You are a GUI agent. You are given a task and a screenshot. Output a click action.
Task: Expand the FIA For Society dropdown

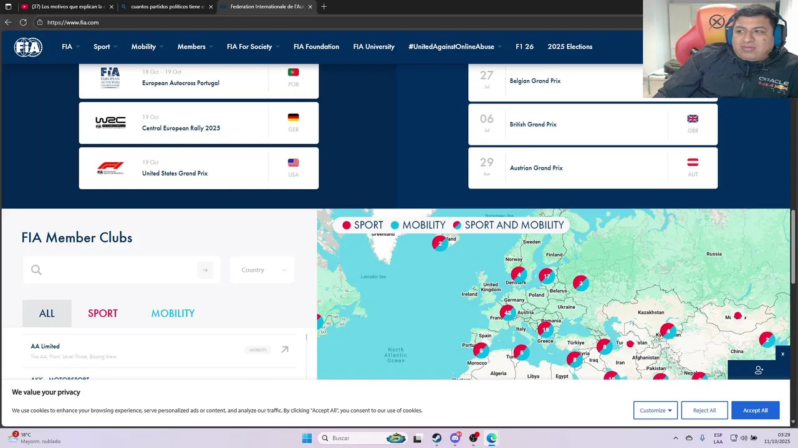coord(253,47)
